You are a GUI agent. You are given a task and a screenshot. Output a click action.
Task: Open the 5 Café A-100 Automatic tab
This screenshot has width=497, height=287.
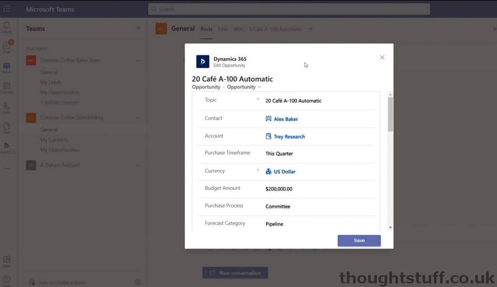tap(275, 29)
